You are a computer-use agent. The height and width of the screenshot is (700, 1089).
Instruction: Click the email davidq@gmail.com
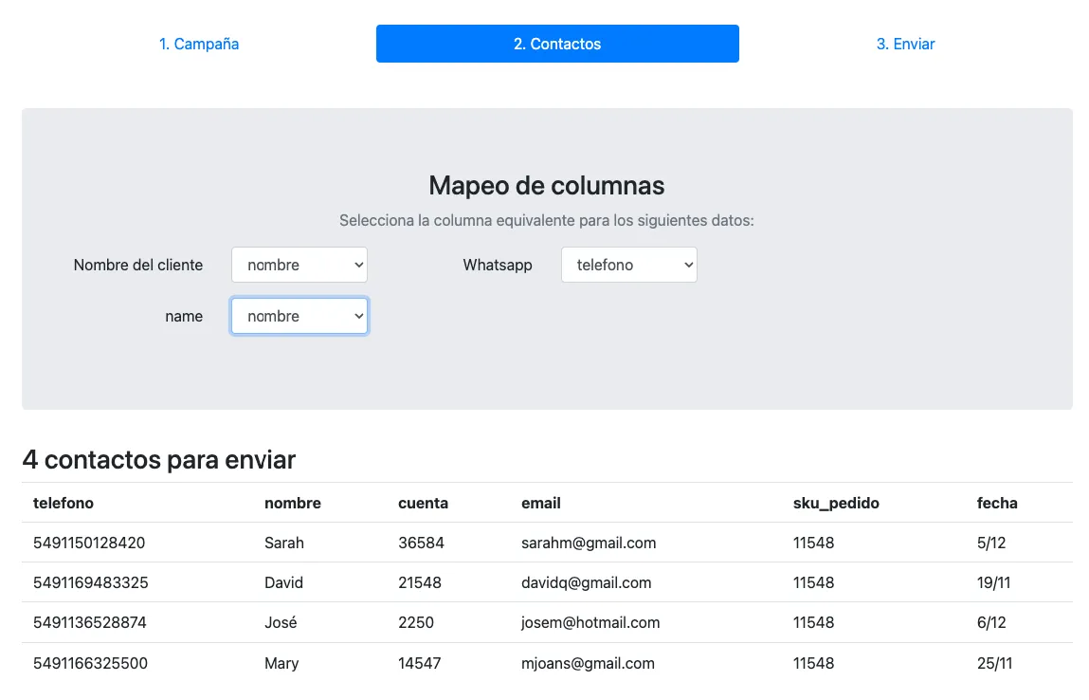[x=586, y=582]
